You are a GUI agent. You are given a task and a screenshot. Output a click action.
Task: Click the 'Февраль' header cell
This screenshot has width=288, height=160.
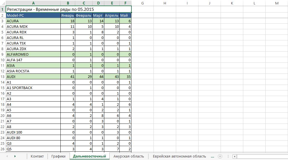(x=84, y=16)
